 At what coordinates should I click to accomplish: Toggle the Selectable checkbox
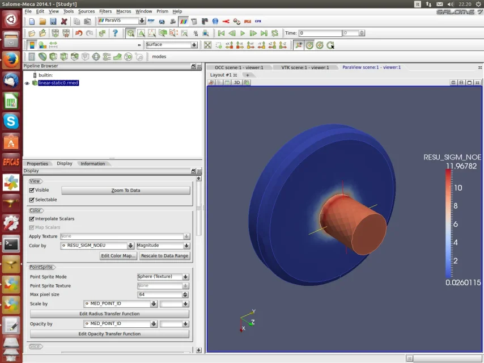pos(32,200)
